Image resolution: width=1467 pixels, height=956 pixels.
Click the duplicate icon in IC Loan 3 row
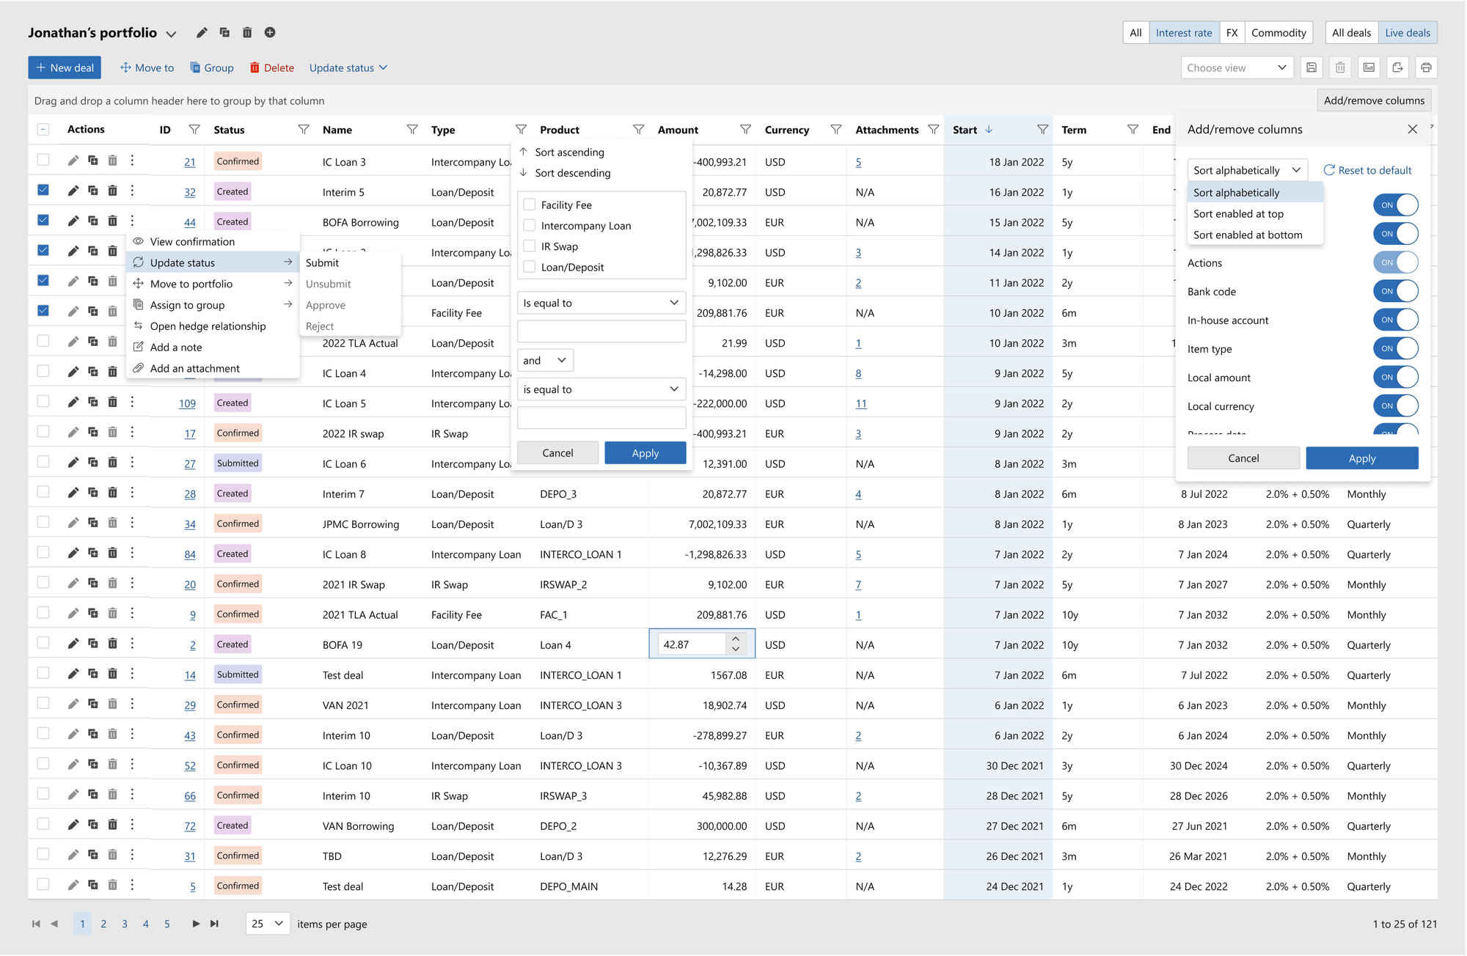click(x=93, y=161)
